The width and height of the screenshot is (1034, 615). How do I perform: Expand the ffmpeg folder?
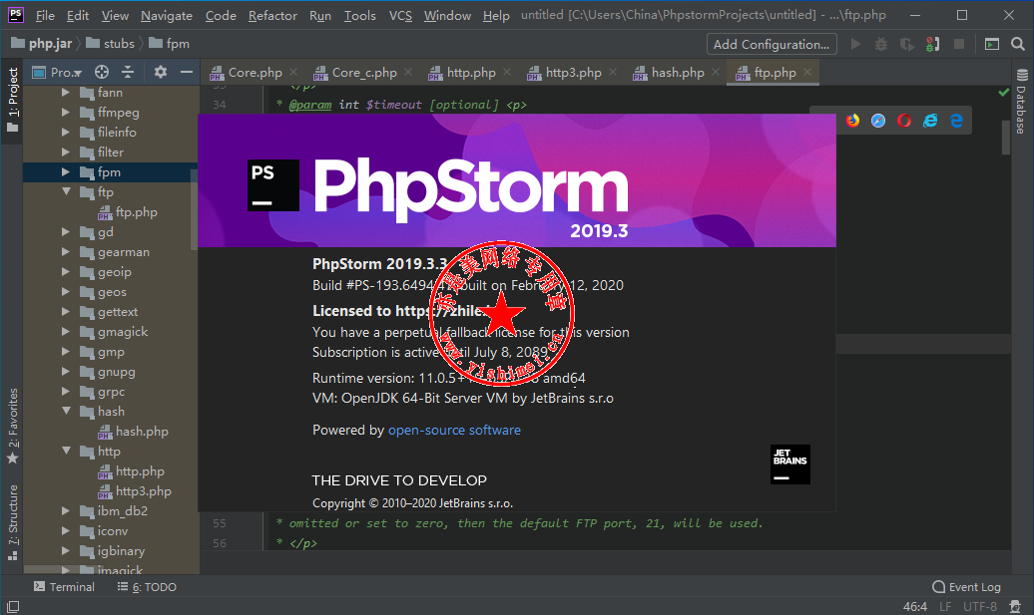[66, 112]
